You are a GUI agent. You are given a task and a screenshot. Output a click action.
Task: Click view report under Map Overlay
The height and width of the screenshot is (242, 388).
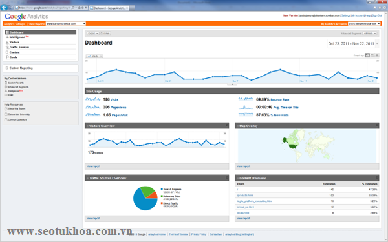tap(244, 166)
